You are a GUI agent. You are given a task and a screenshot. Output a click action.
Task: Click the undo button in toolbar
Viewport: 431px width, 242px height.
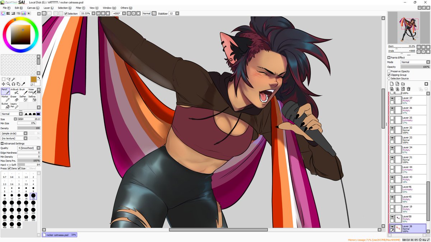[x=44, y=13]
